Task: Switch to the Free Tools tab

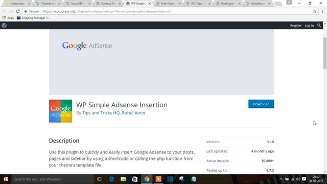Action: (168, 4)
